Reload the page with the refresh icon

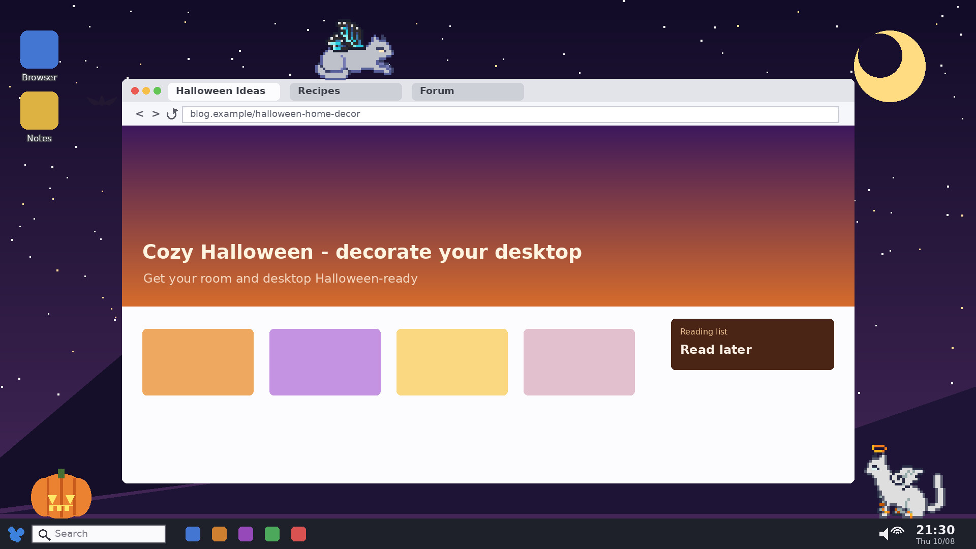[172, 114]
